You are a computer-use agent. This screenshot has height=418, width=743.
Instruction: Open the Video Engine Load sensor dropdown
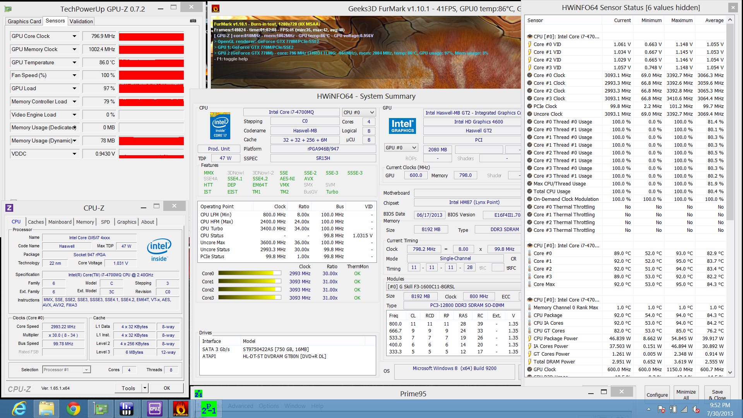(x=74, y=115)
